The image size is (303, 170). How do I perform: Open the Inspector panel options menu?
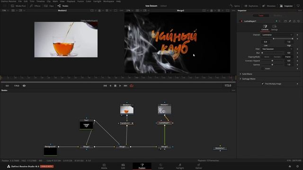(x=300, y=10)
